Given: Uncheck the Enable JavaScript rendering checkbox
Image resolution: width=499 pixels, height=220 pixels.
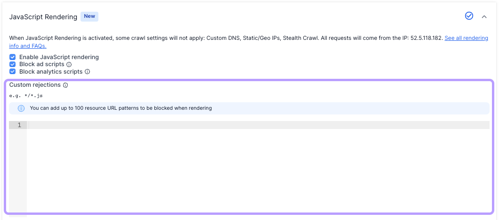Looking at the screenshot, I should pyautogui.click(x=13, y=57).
